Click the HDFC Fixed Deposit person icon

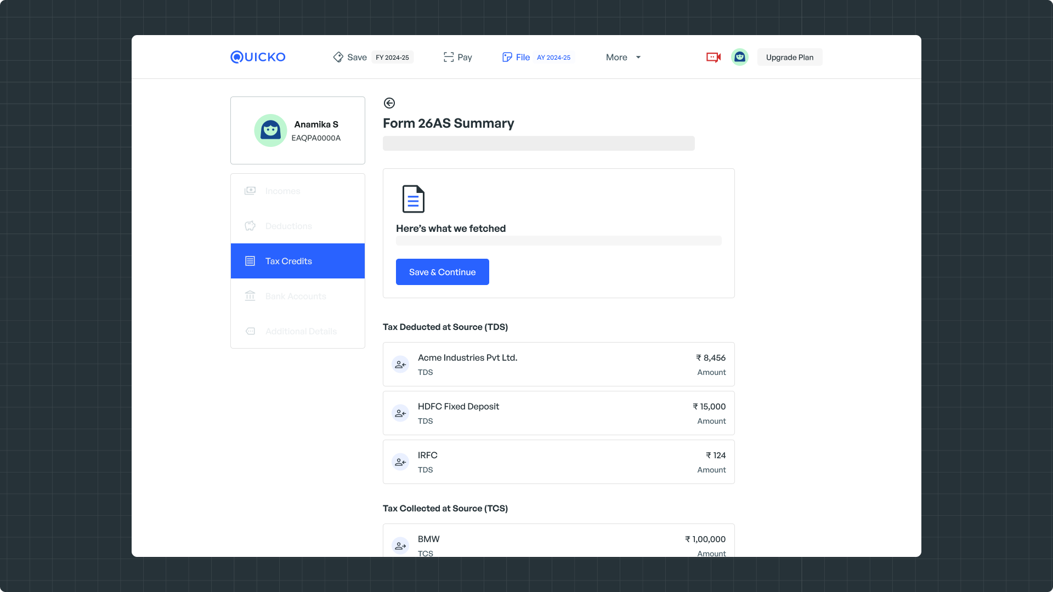click(400, 413)
